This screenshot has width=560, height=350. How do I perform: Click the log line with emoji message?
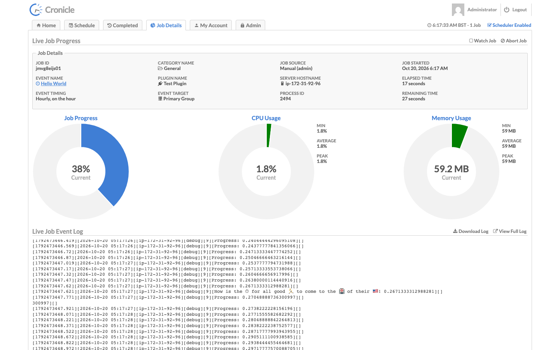tap(238, 292)
